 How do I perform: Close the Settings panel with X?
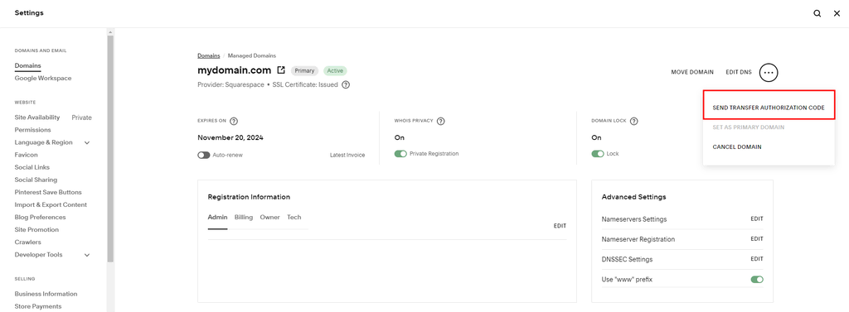click(837, 13)
